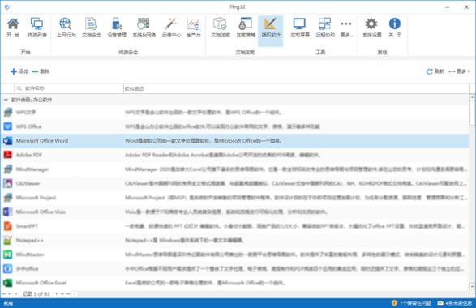Click the WPS Office description text
The height and width of the screenshot is (308, 476).
pyautogui.click(x=222, y=126)
